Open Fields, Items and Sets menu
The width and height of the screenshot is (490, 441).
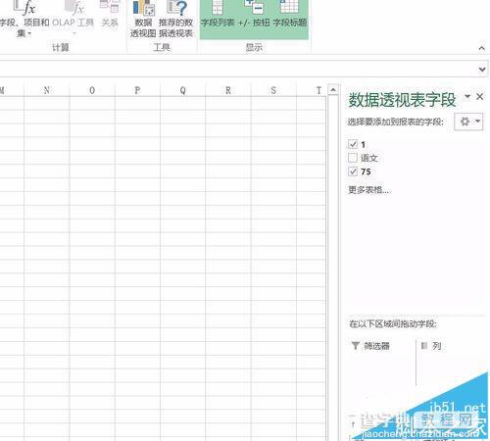tap(24, 19)
